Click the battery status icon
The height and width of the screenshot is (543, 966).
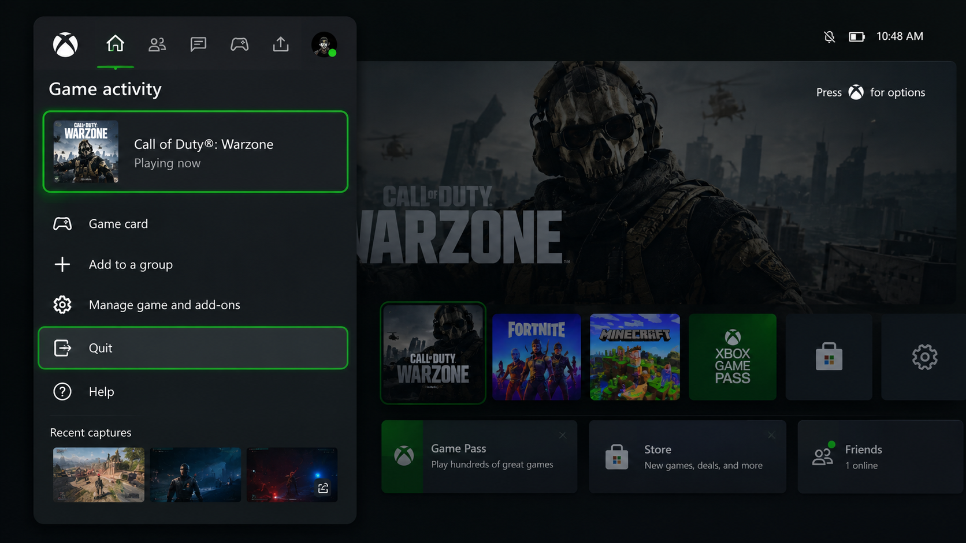856,37
